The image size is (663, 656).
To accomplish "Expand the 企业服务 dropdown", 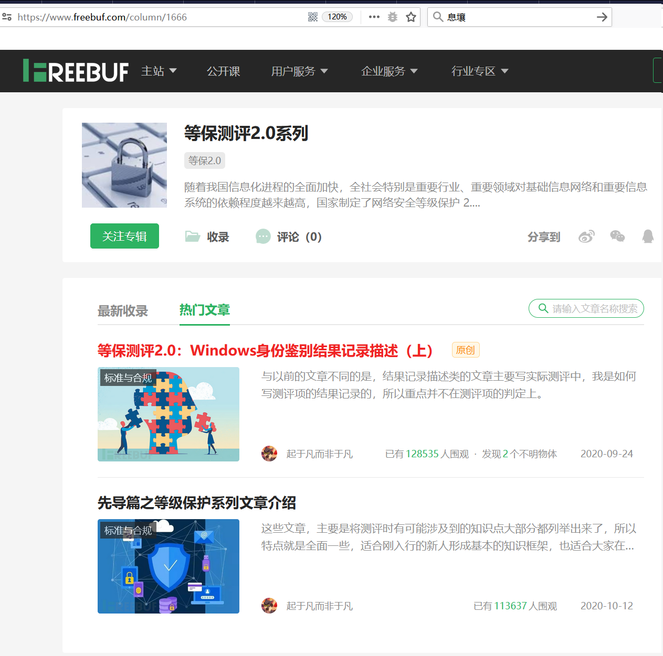I will point(390,71).
